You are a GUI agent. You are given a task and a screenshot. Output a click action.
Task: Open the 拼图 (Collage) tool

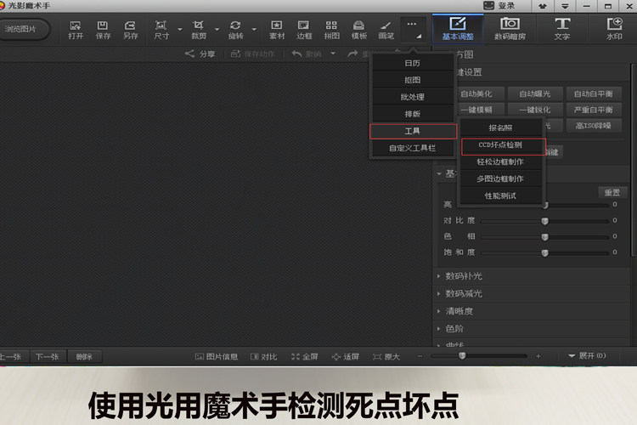click(331, 30)
